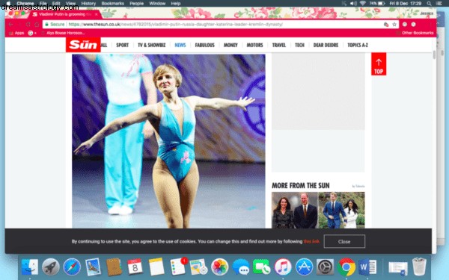449x280 pixels.
Task: Open FaceTime green icon in dock
Action: tap(262, 267)
